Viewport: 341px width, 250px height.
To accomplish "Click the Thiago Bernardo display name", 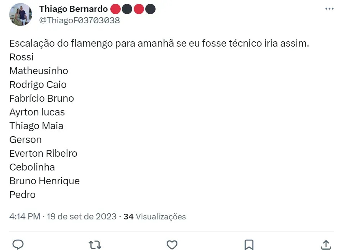I will [74, 9].
